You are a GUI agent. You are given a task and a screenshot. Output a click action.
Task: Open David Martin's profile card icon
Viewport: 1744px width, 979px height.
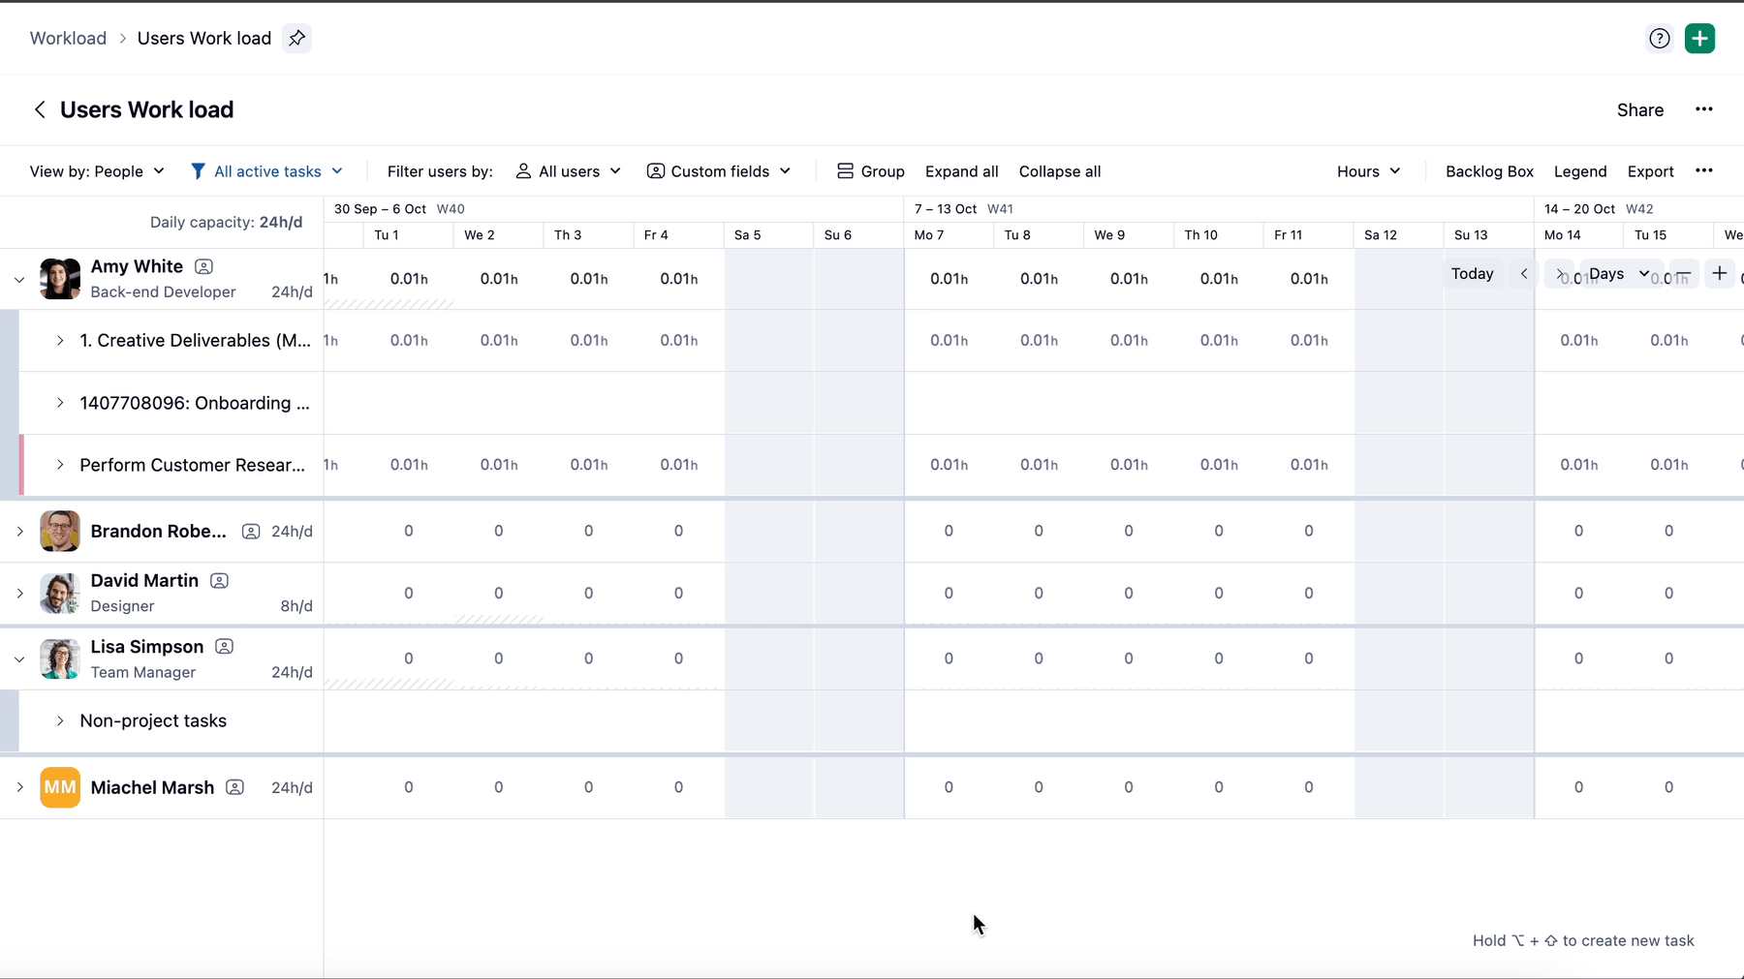click(219, 581)
